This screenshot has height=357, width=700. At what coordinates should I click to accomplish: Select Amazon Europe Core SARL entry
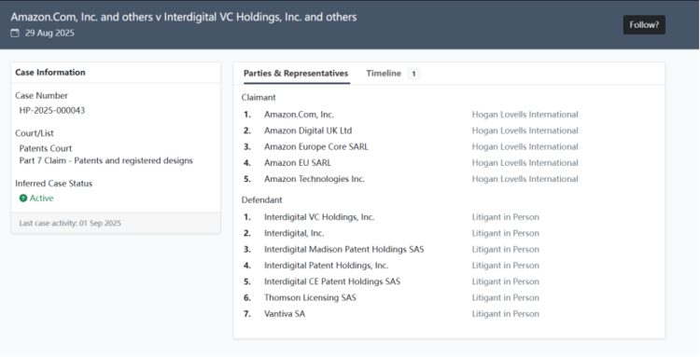point(316,146)
